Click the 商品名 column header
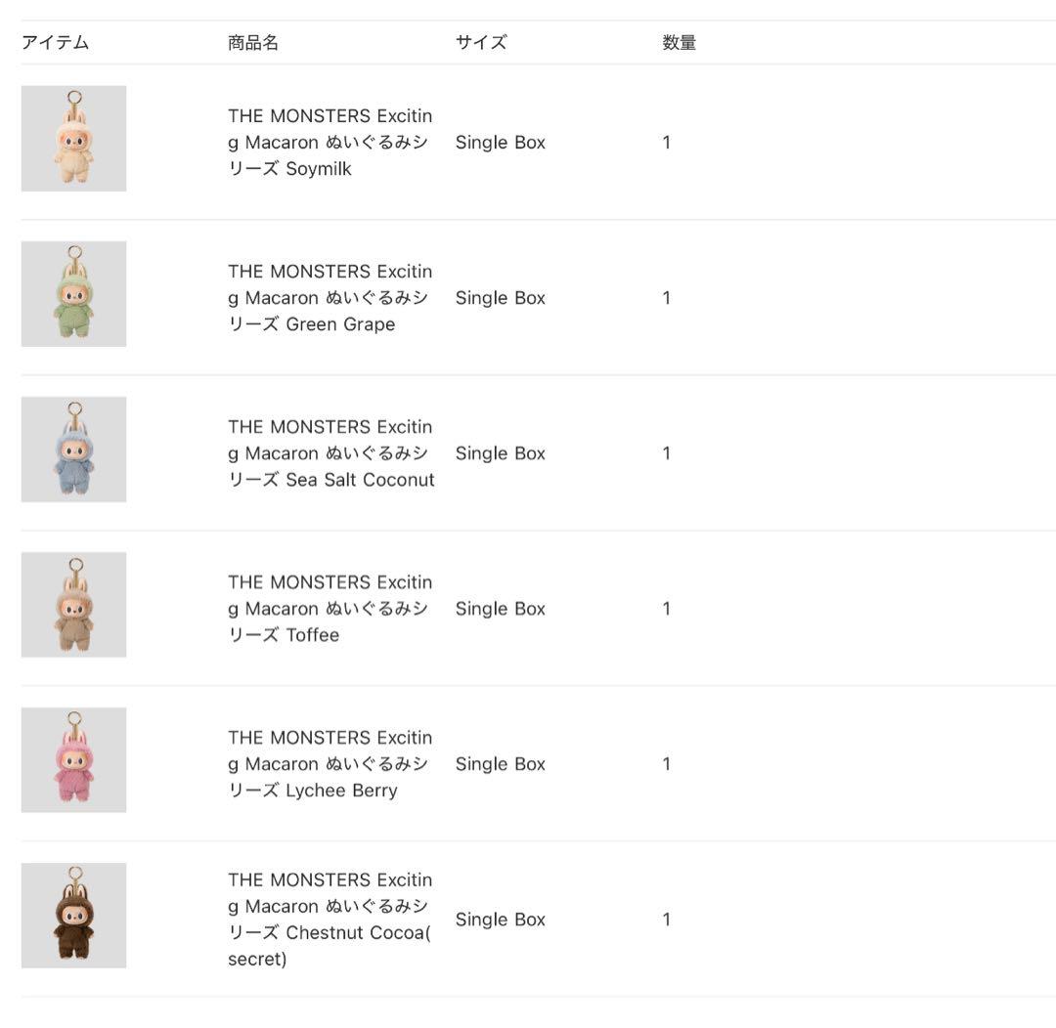This screenshot has height=1028, width=1056. click(253, 43)
